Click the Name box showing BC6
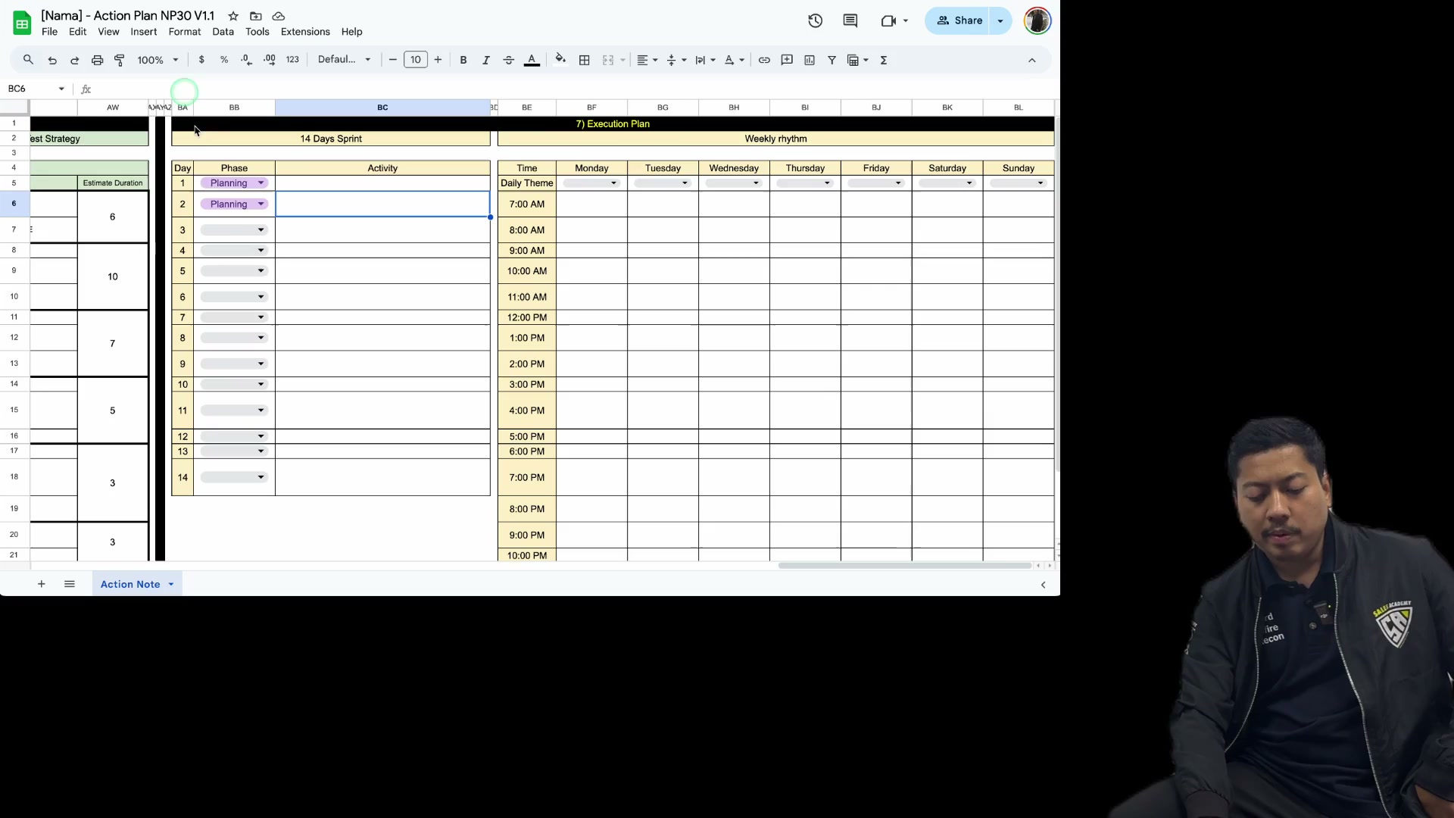The height and width of the screenshot is (818, 1454). tap(36, 89)
